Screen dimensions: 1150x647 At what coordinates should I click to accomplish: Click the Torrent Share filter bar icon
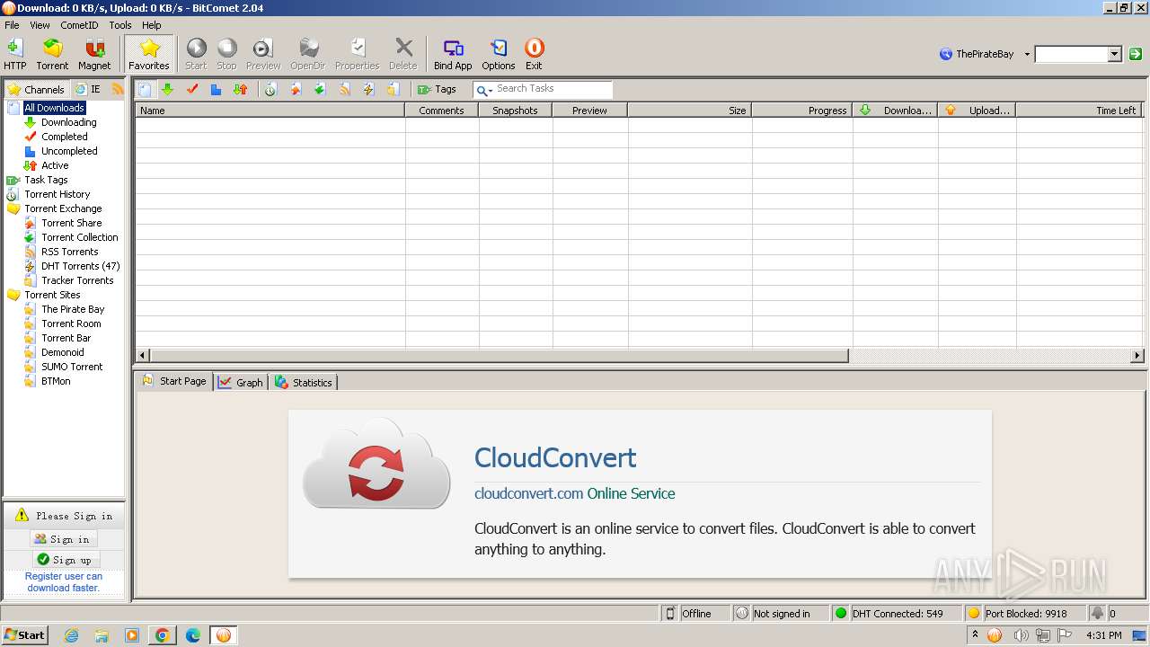[x=295, y=89]
